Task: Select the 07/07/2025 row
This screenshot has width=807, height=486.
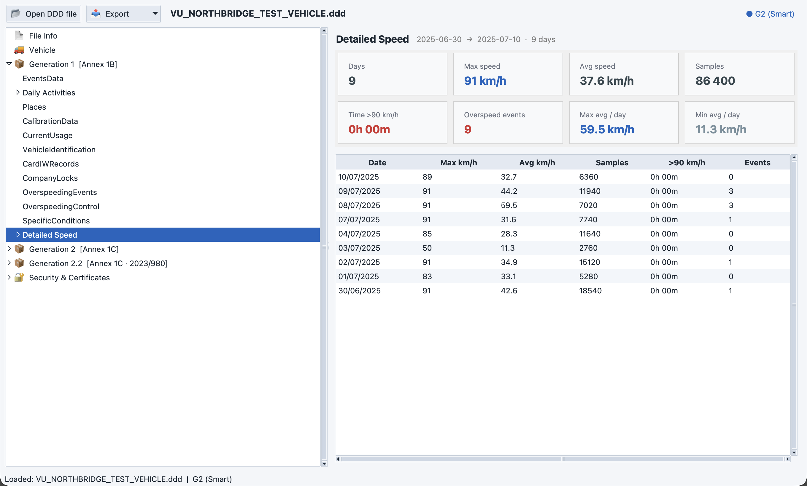Action: (x=562, y=220)
